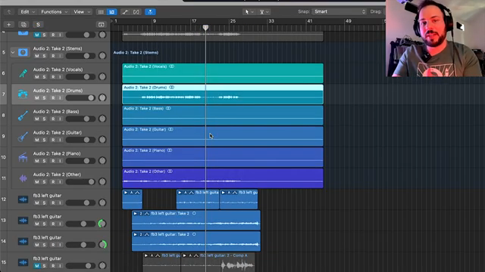Click bar 25 on the ruler
Screen dimensions: 485x272
pos(233,21)
